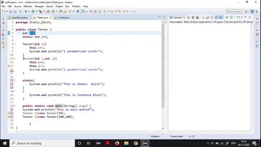Click the Windows Start button
Image resolution: width=261 pixels, height=147 pixels.
click(x=4, y=143)
